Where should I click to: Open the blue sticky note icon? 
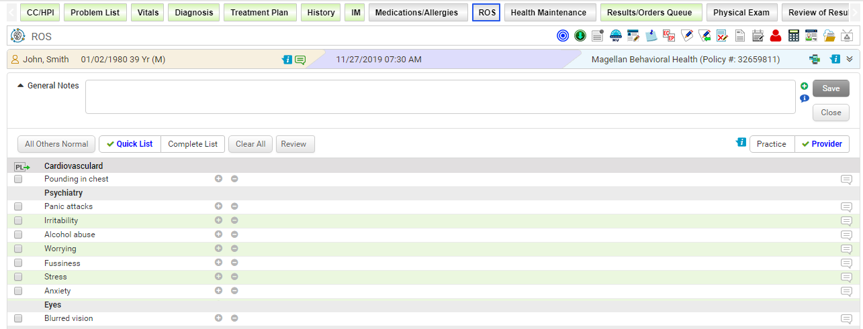pos(651,36)
